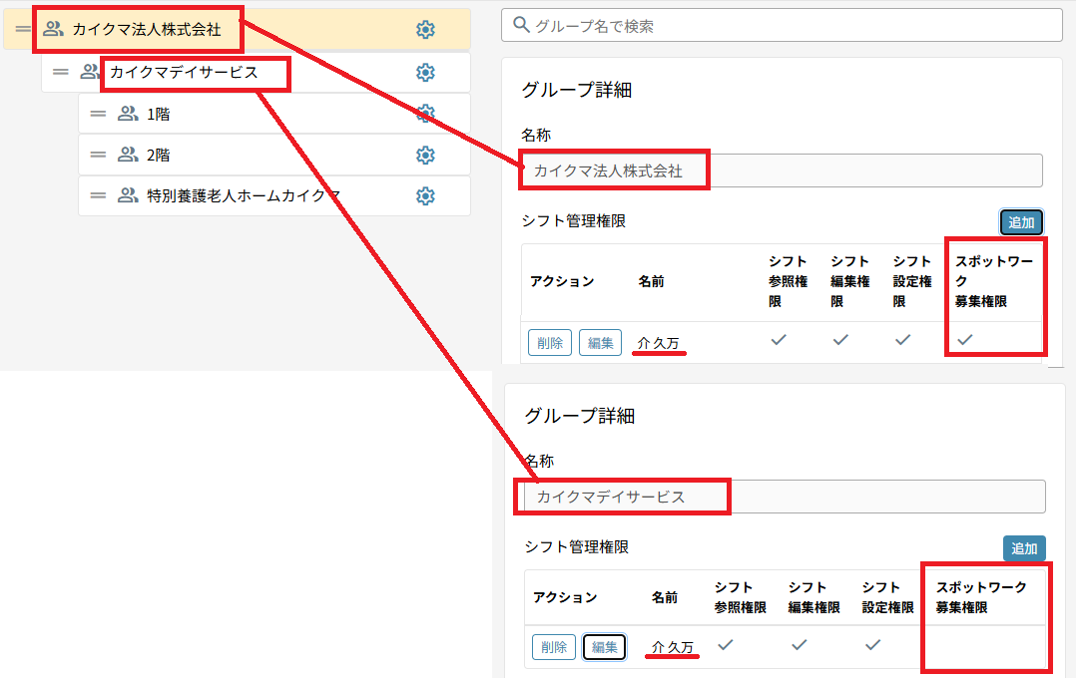Click upper グループ詳細 heading

(x=577, y=90)
